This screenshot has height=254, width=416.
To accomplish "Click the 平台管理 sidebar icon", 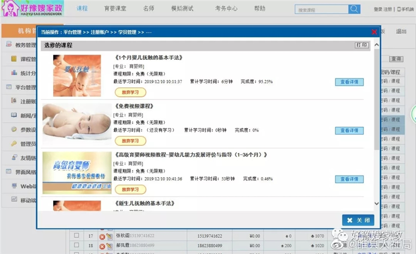I will pyautogui.click(x=9, y=87).
